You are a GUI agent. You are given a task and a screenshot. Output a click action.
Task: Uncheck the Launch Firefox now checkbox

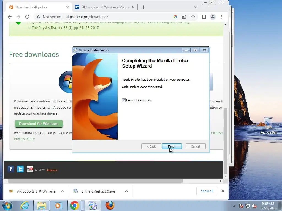pos(124,100)
